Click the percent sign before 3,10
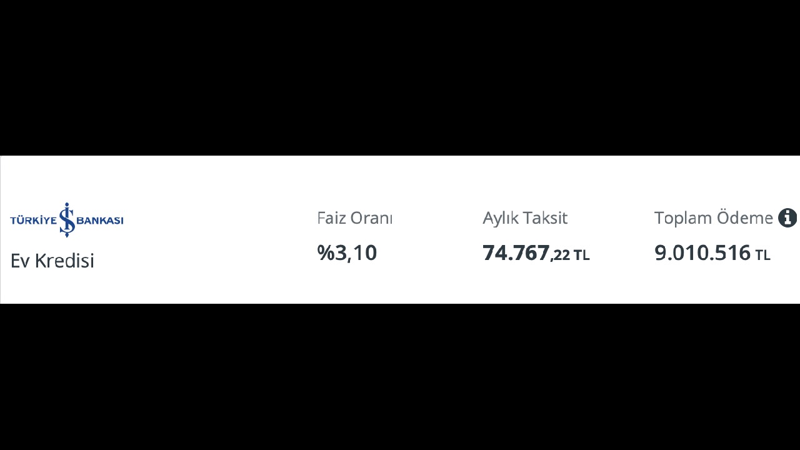 326,252
